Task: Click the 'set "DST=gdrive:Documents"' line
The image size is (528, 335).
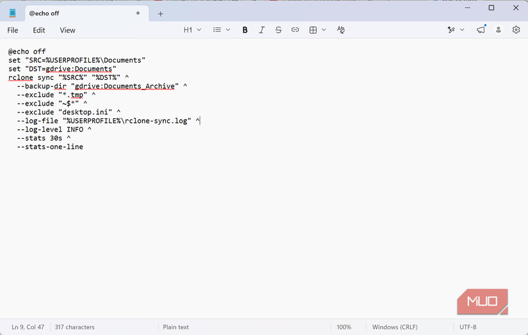Action: point(62,69)
